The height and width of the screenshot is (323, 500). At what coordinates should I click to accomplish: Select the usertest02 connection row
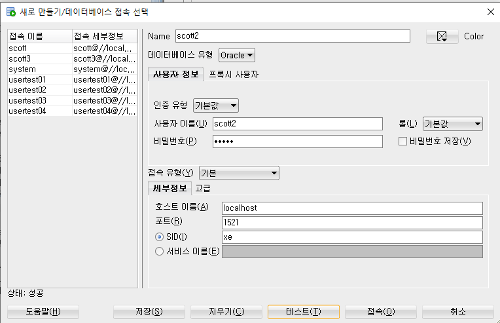(x=73, y=90)
